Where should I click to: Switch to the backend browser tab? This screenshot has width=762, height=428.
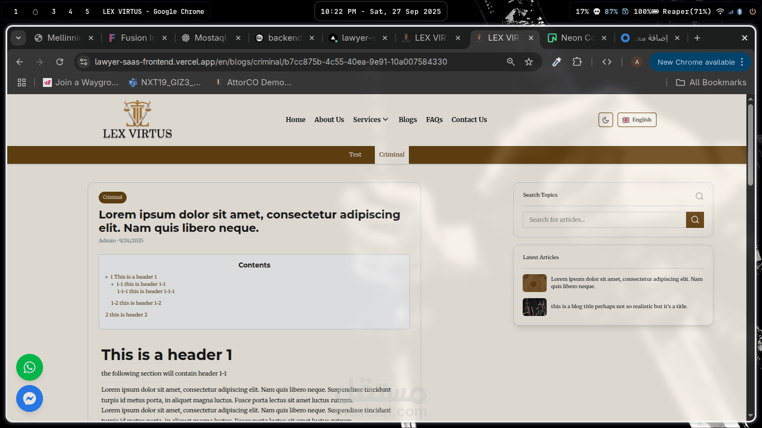(x=284, y=38)
